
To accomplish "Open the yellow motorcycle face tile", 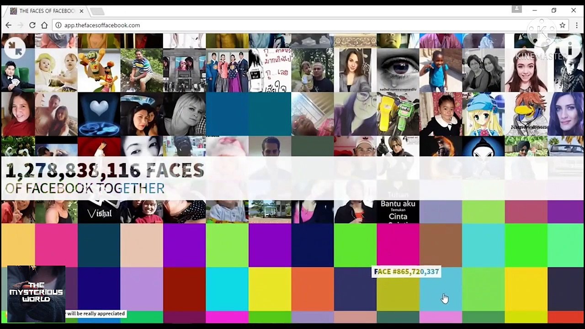I will [398, 114].
